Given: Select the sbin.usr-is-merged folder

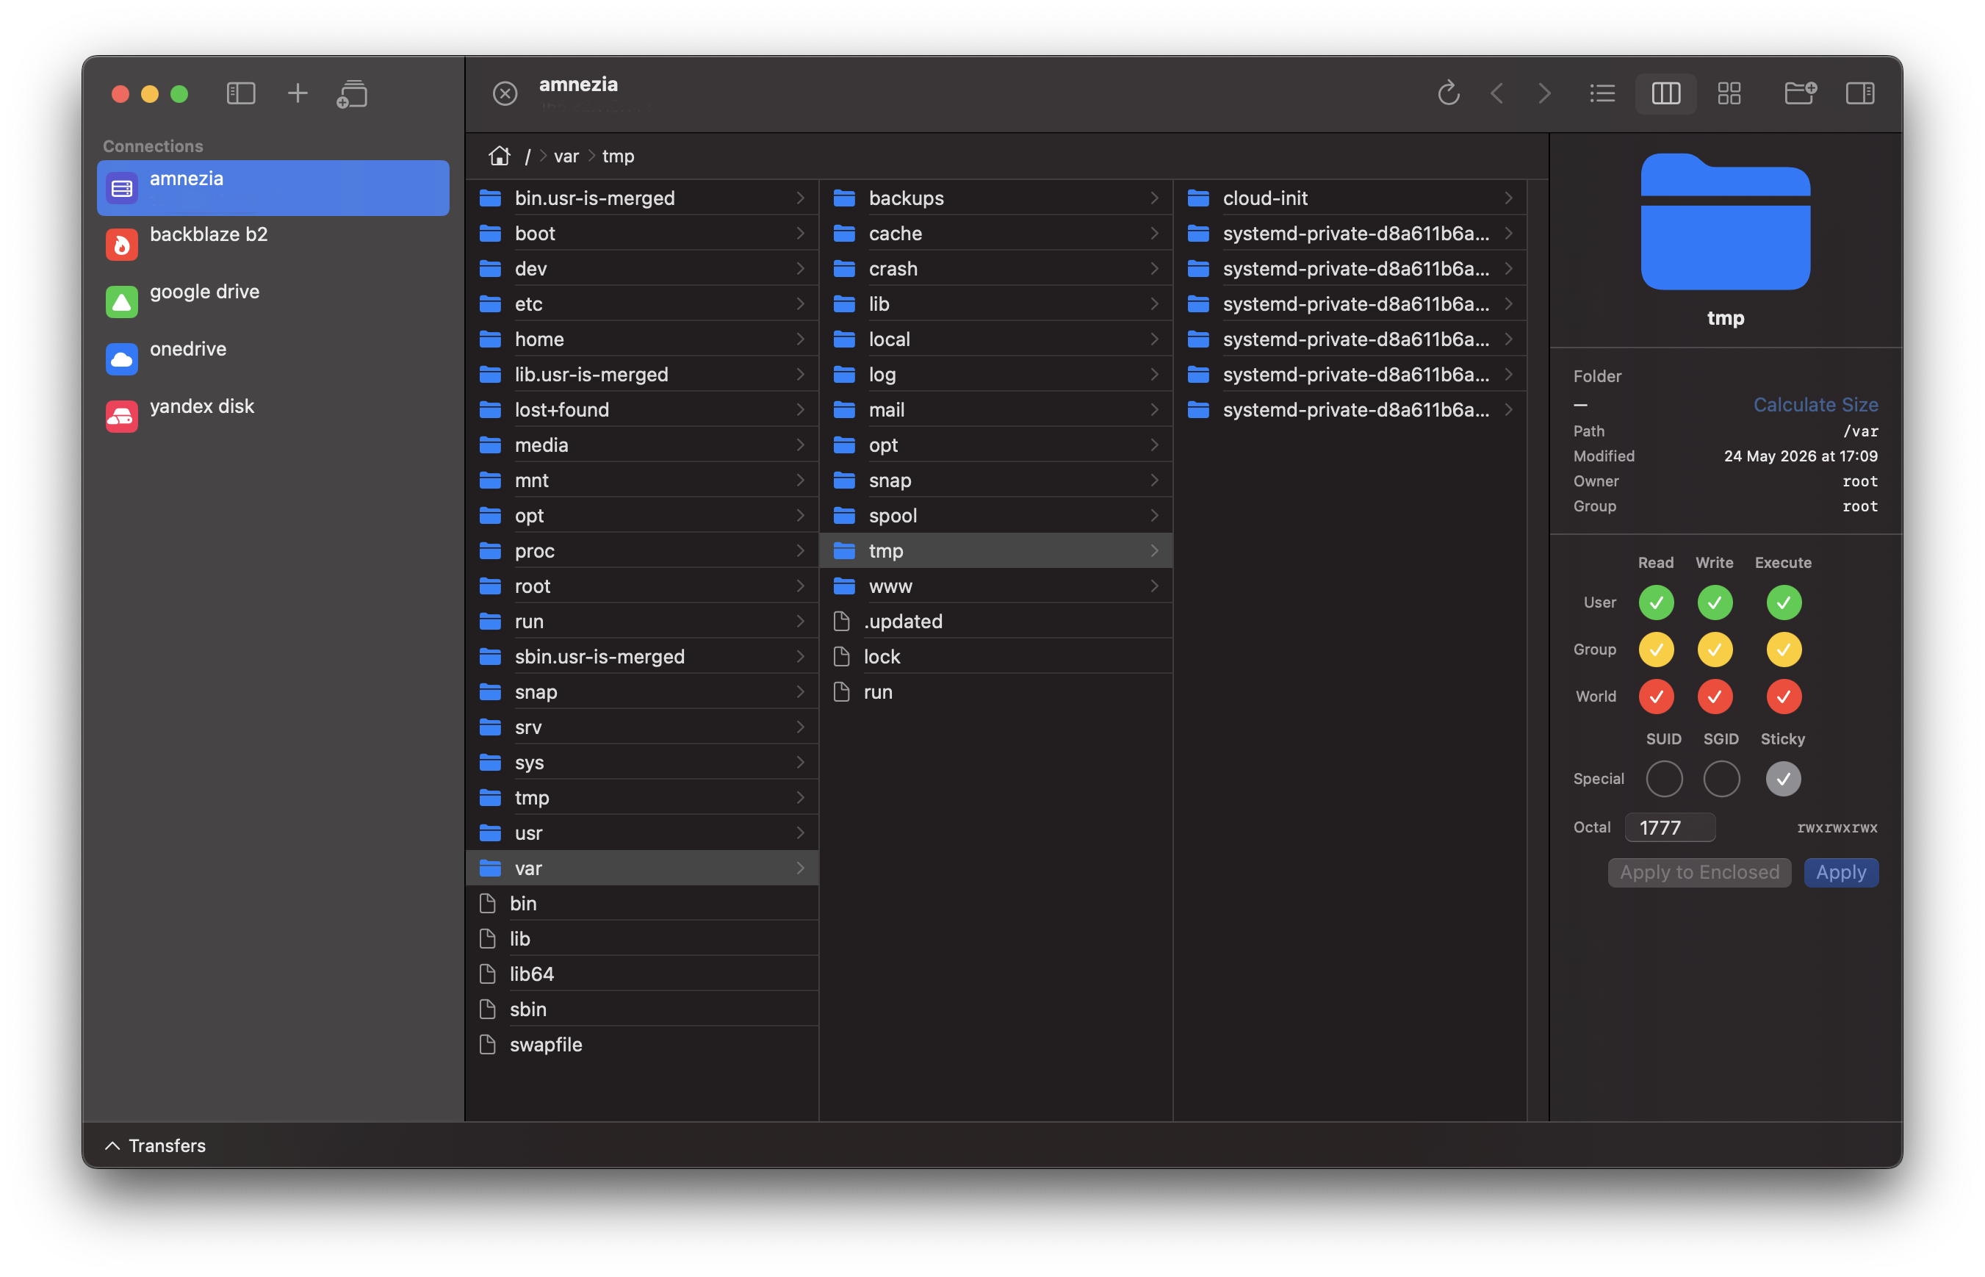Looking at the screenshot, I should tap(643, 657).
